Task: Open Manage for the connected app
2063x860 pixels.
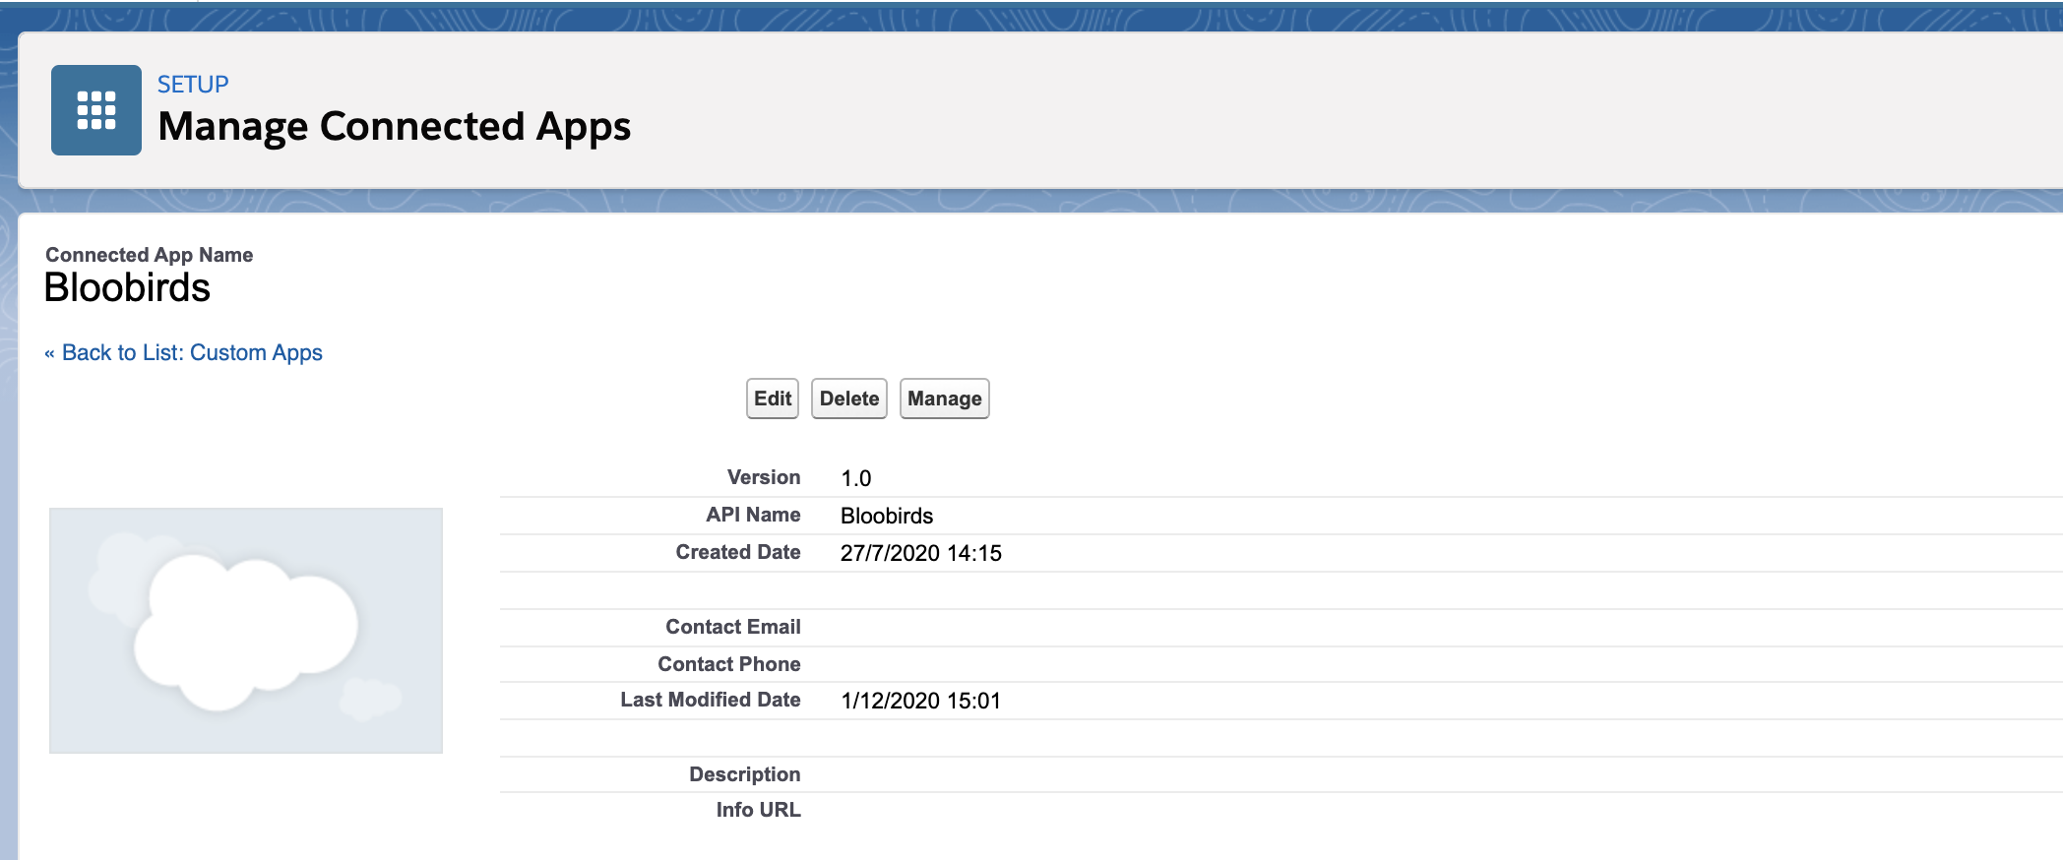Action: pos(945,399)
